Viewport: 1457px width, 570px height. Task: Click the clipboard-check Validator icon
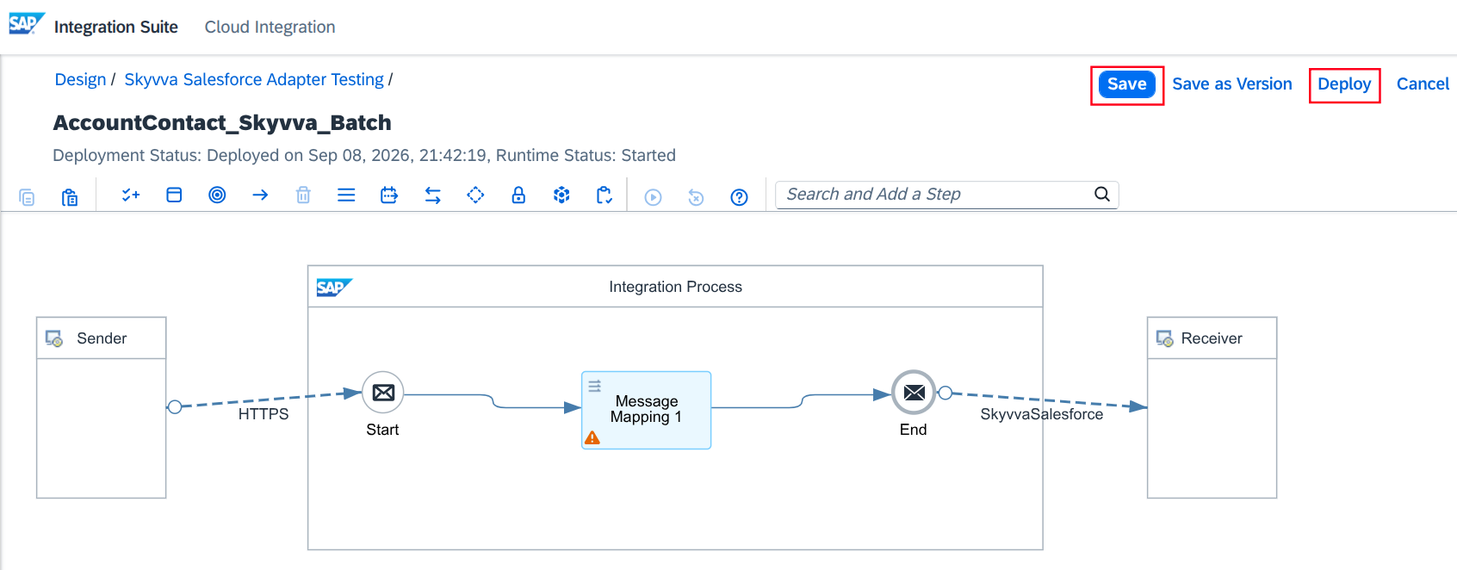click(604, 195)
